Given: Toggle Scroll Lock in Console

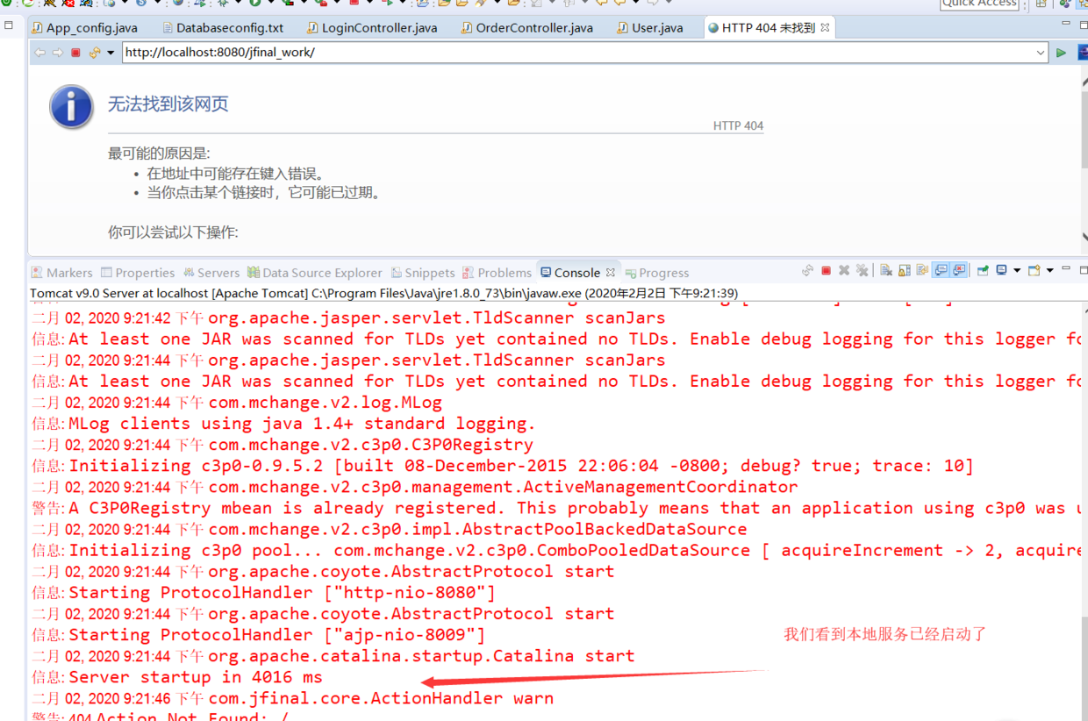Looking at the screenshot, I should click(x=904, y=271).
